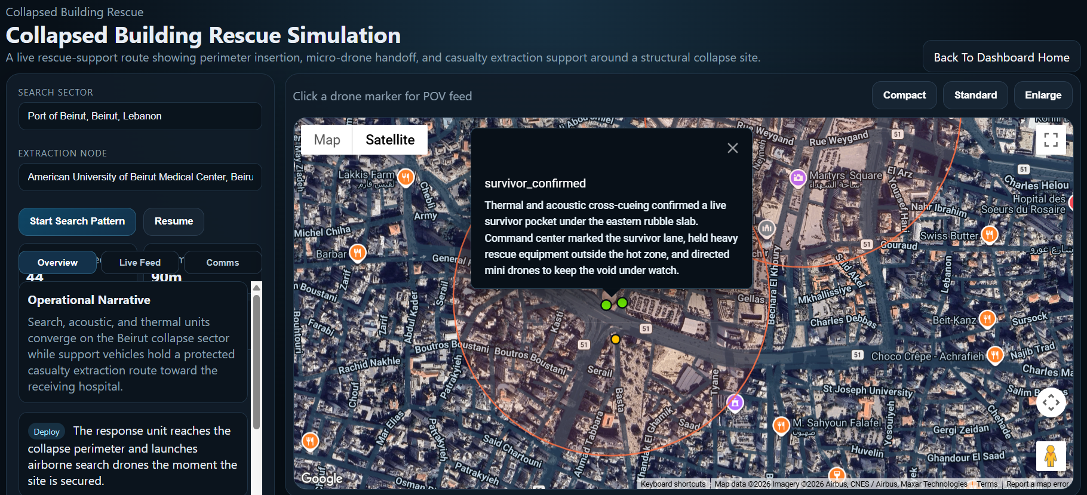Switch to Satellite view type
Image resolution: width=1087 pixels, height=495 pixels.
pos(390,140)
